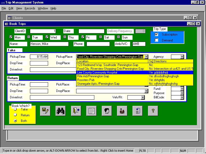Screen dimensions: 206x154
Task: Open the File menu
Action: [x=4, y=8]
